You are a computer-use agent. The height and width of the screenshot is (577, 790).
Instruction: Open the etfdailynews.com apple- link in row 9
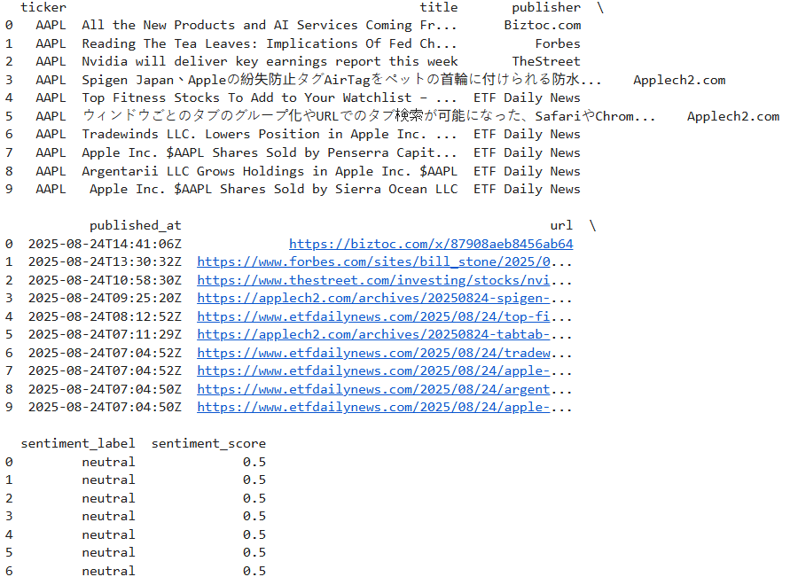[373, 407]
